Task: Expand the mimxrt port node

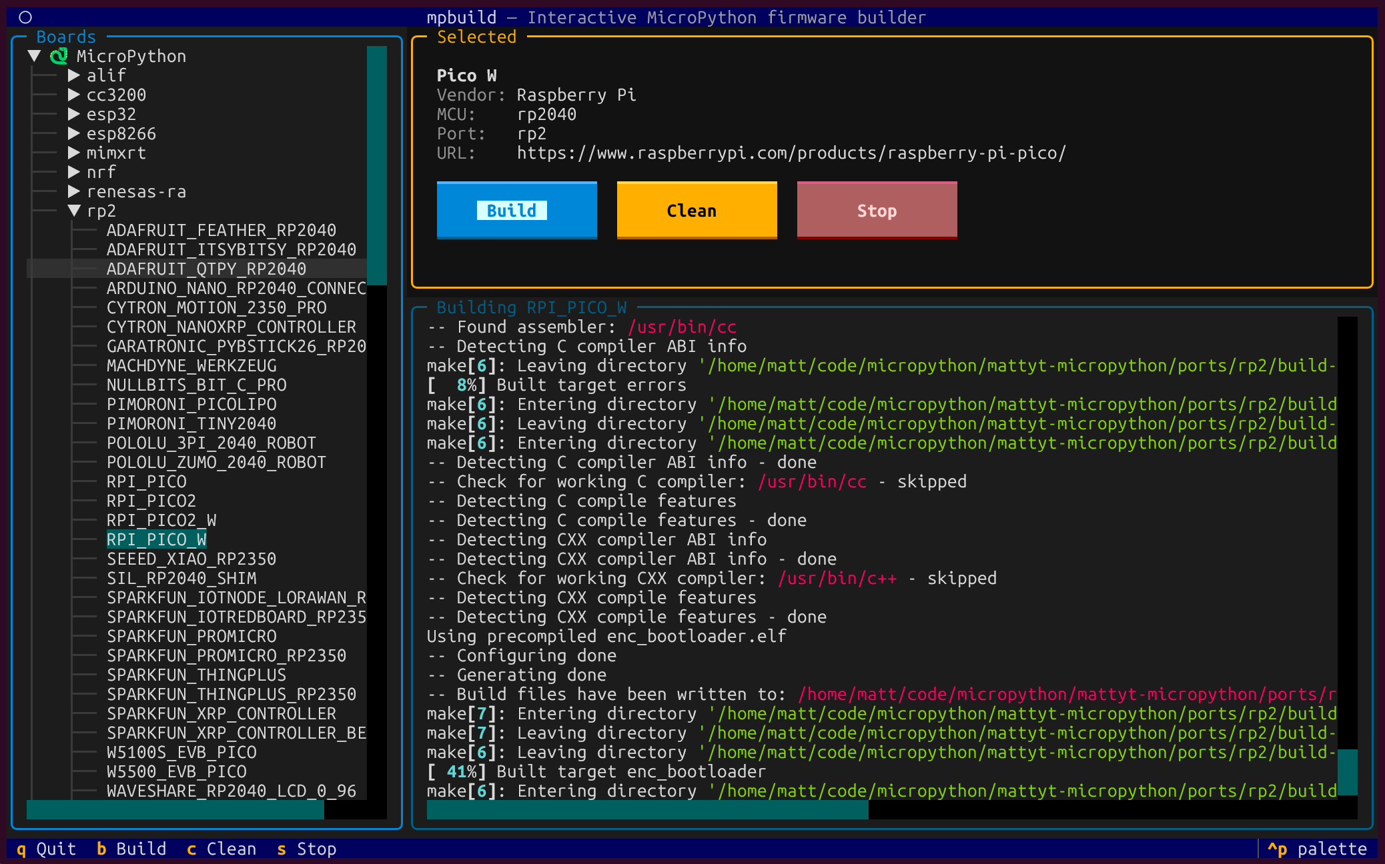Action: [74, 153]
